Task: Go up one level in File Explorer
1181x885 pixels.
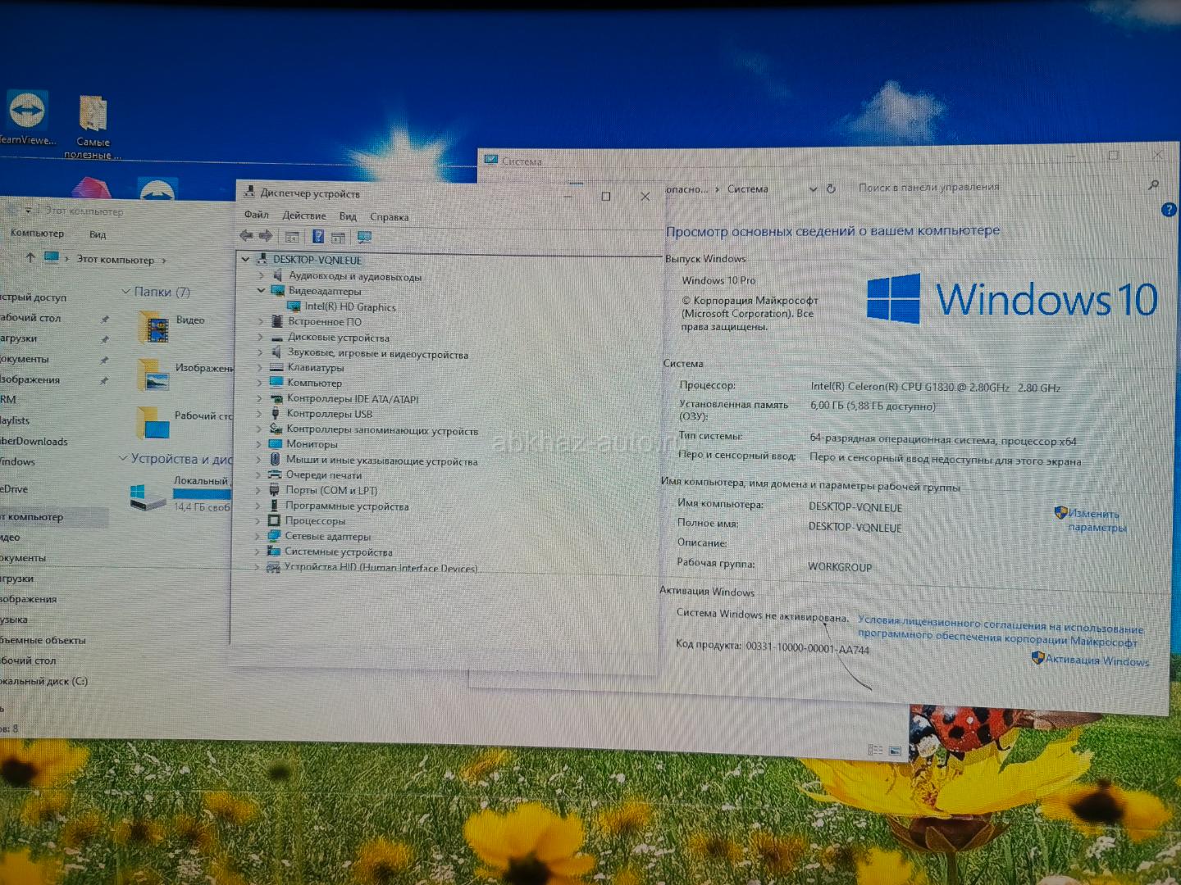Action: tap(30, 258)
